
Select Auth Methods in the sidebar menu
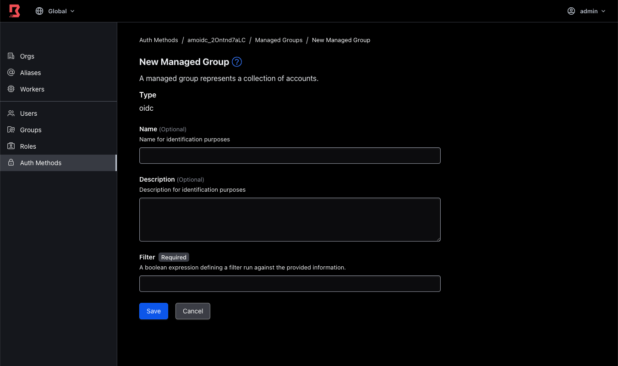(x=41, y=162)
